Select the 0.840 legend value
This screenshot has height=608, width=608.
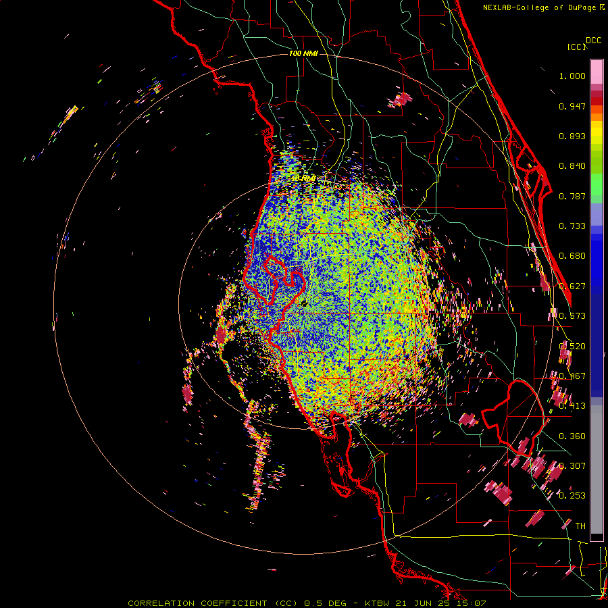[572, 166]
